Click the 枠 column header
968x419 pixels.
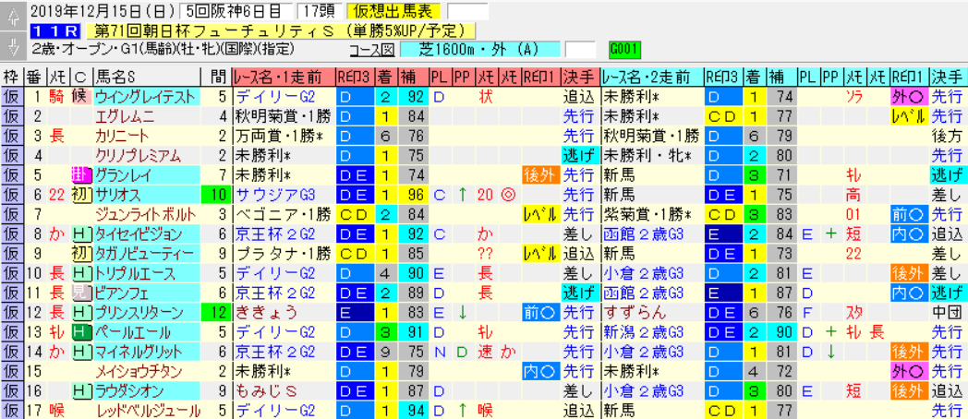click(x=11, y=78)
